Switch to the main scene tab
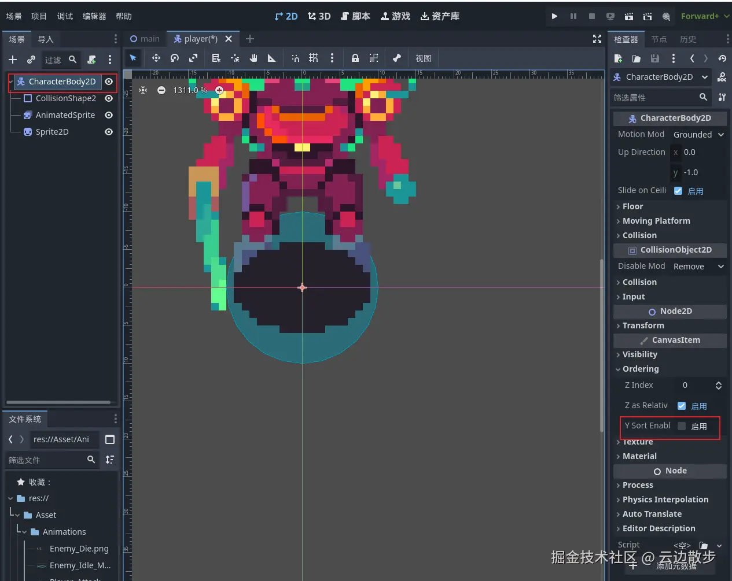Screen dimensions: 732x581 145,39
